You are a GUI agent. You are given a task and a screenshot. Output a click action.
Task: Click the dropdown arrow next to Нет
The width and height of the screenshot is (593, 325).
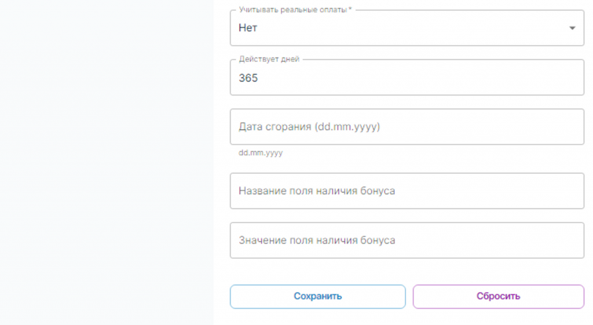coord(572,28)
